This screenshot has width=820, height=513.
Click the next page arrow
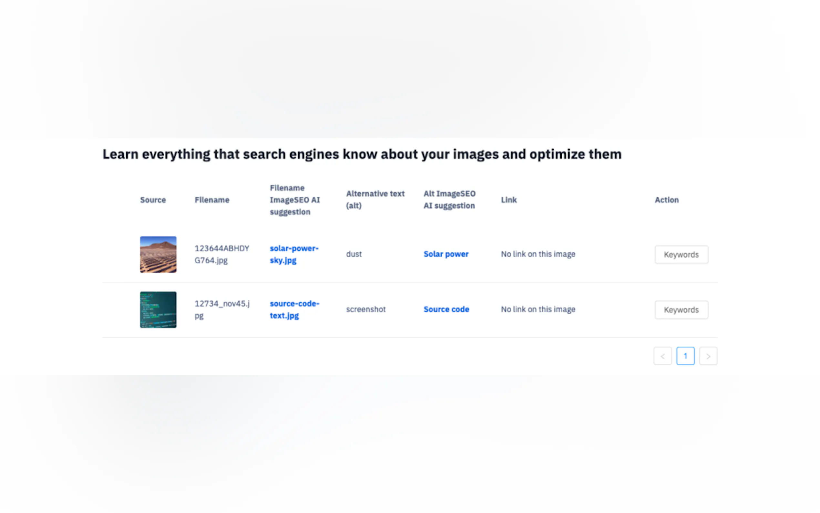pyautogui.click(x=708, y=356)
